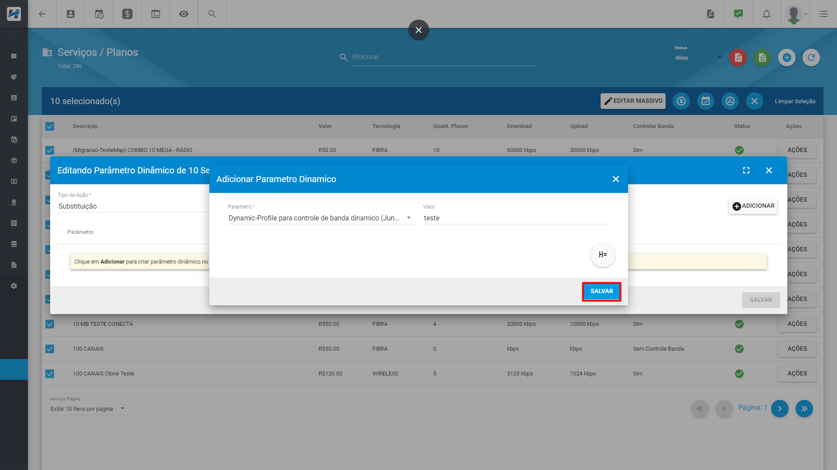Click the disabled SALVAR in back dialog

tap(761, 300)
